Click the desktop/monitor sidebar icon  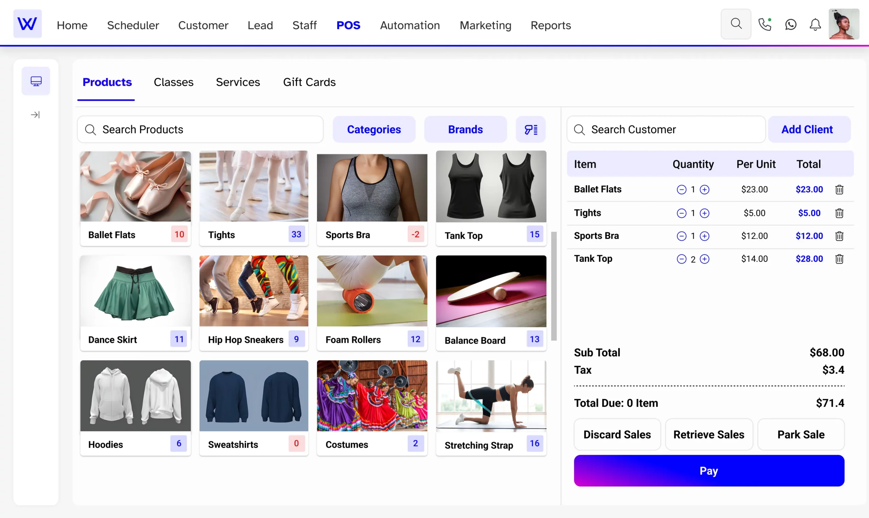[35, 81]
